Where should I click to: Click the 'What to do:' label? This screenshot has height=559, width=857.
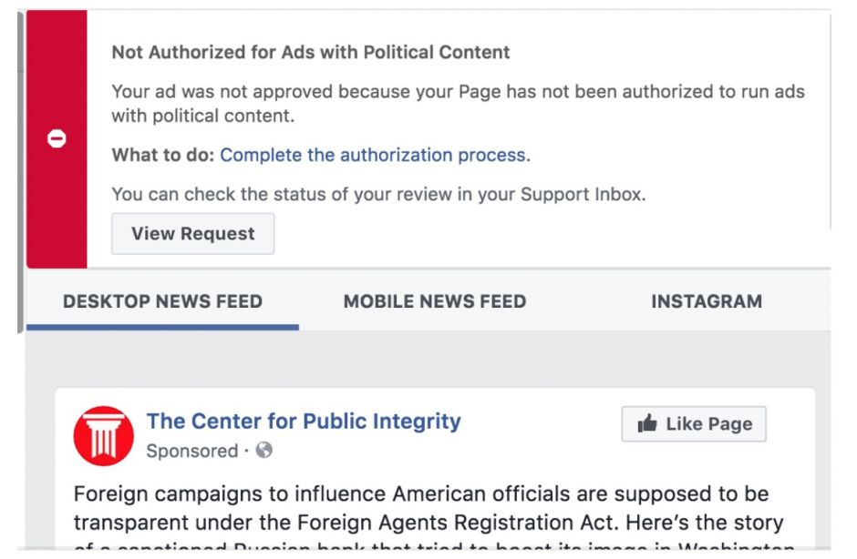(162, 155)
